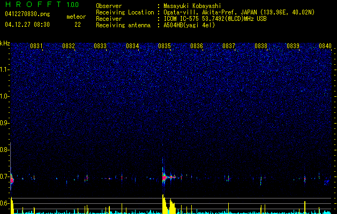This screenshot has height=214, width=337.
Task: Click the 0.6 kHz axis label
Action: pos(4,203)
